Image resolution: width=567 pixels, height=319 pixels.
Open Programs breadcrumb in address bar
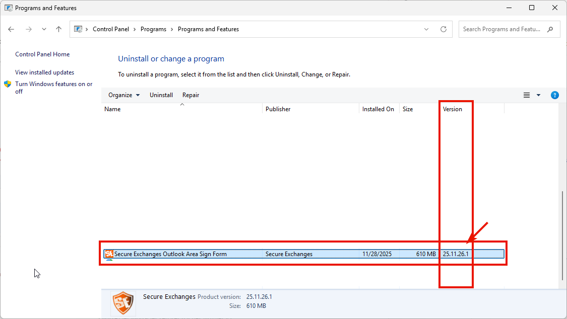coord(153,29)
